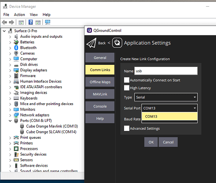Viewport: 216px width, 183px height.
Task: Click the Back arrow toolbar icon in Device Manager
Action: [x=4, y=22]
